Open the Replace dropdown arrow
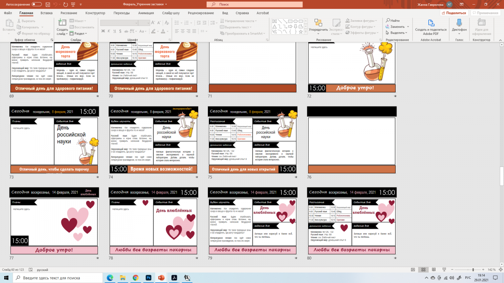504x283 pixels. pyautogui.click(x=407, y=26)
